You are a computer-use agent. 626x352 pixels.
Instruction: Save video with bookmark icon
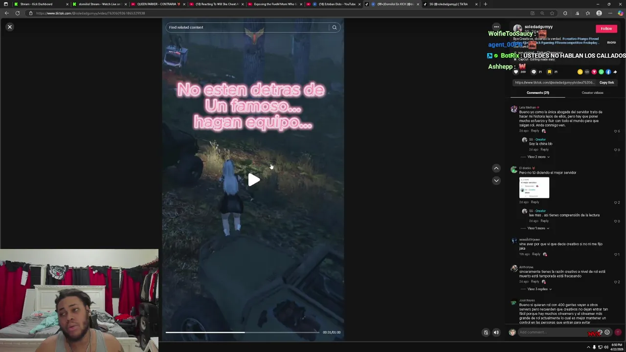pos(549,72)
